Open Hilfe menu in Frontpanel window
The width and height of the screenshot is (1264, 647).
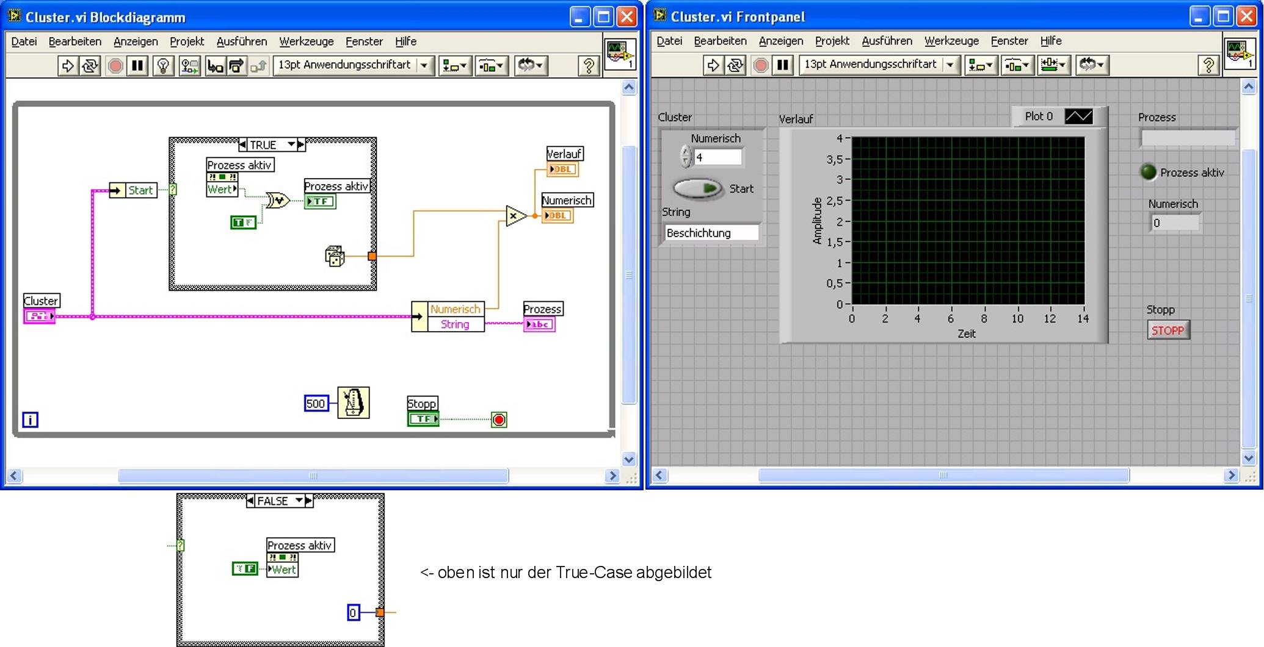(x=1051, y=41)
